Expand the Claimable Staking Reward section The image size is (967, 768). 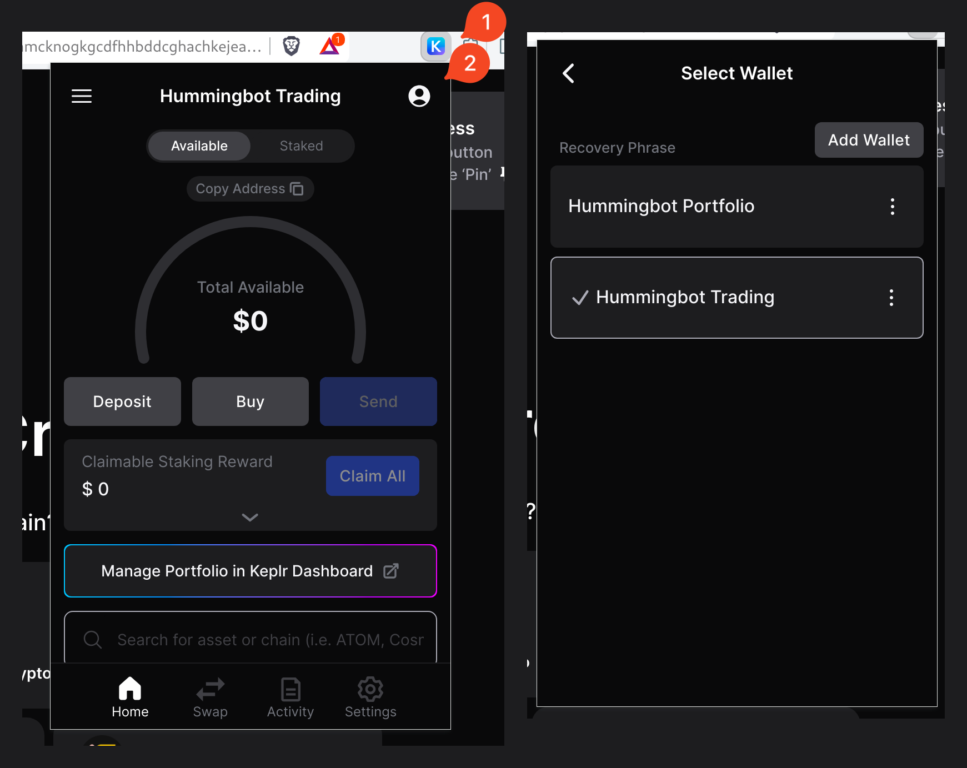250,517
